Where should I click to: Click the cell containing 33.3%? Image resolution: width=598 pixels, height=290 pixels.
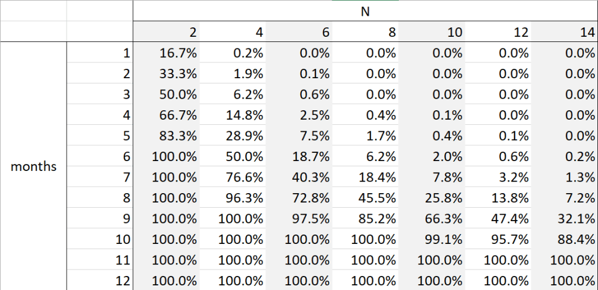[x=178, y=74]
